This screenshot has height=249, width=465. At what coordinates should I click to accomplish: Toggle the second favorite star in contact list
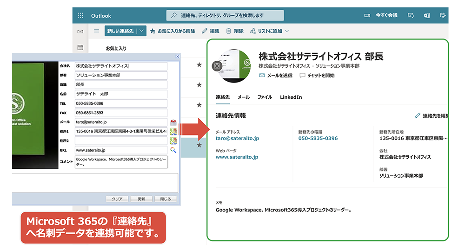[x=199, y=85]
